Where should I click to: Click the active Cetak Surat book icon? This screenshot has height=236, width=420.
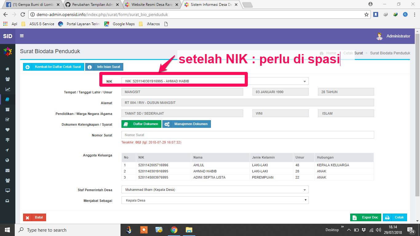coord(7,99)
